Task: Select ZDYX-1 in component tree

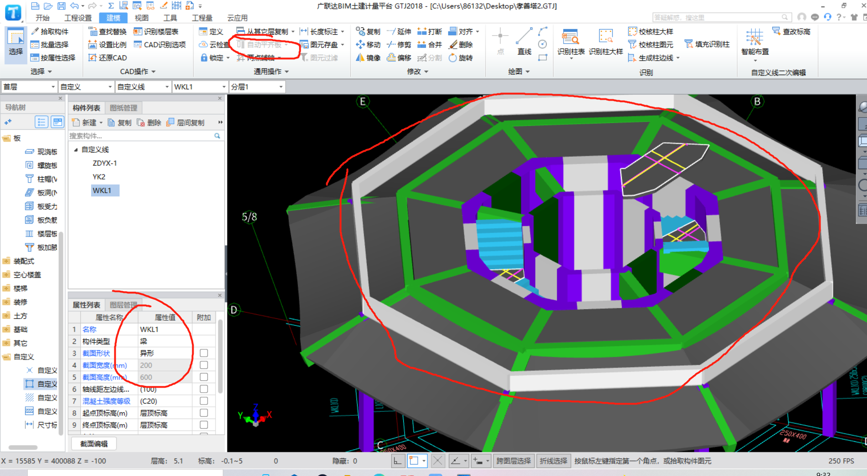Action: point(105,163)
